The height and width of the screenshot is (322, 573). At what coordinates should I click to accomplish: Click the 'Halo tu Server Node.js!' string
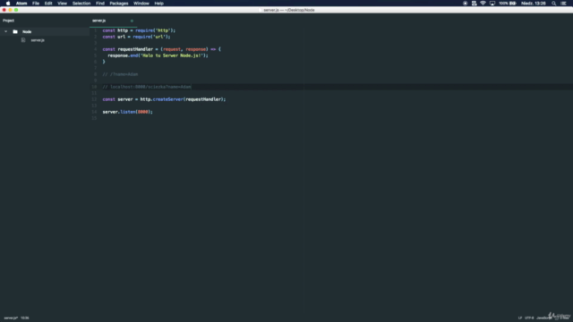click(172, 55)
